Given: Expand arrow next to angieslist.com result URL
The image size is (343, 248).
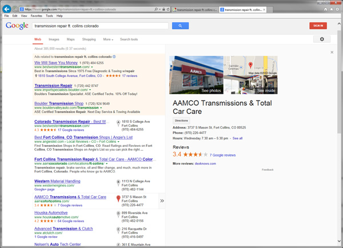Looking at the screenshot, I should click(118, 142).
